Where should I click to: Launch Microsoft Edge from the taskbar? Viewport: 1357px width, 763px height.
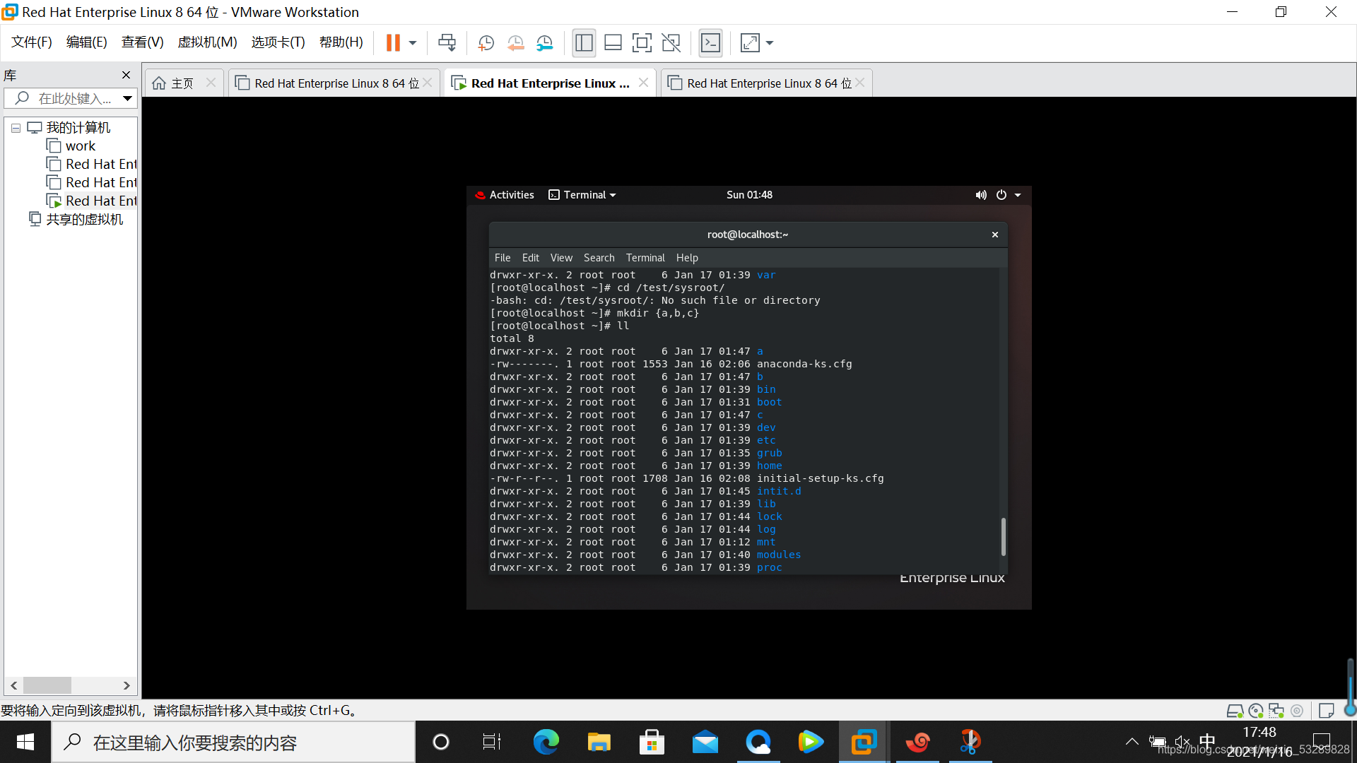pyautogui.click(x=546, y=742)
